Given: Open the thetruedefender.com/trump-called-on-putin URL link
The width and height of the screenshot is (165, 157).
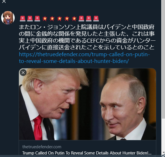Looking at the screenshot, I should [84, 54].
